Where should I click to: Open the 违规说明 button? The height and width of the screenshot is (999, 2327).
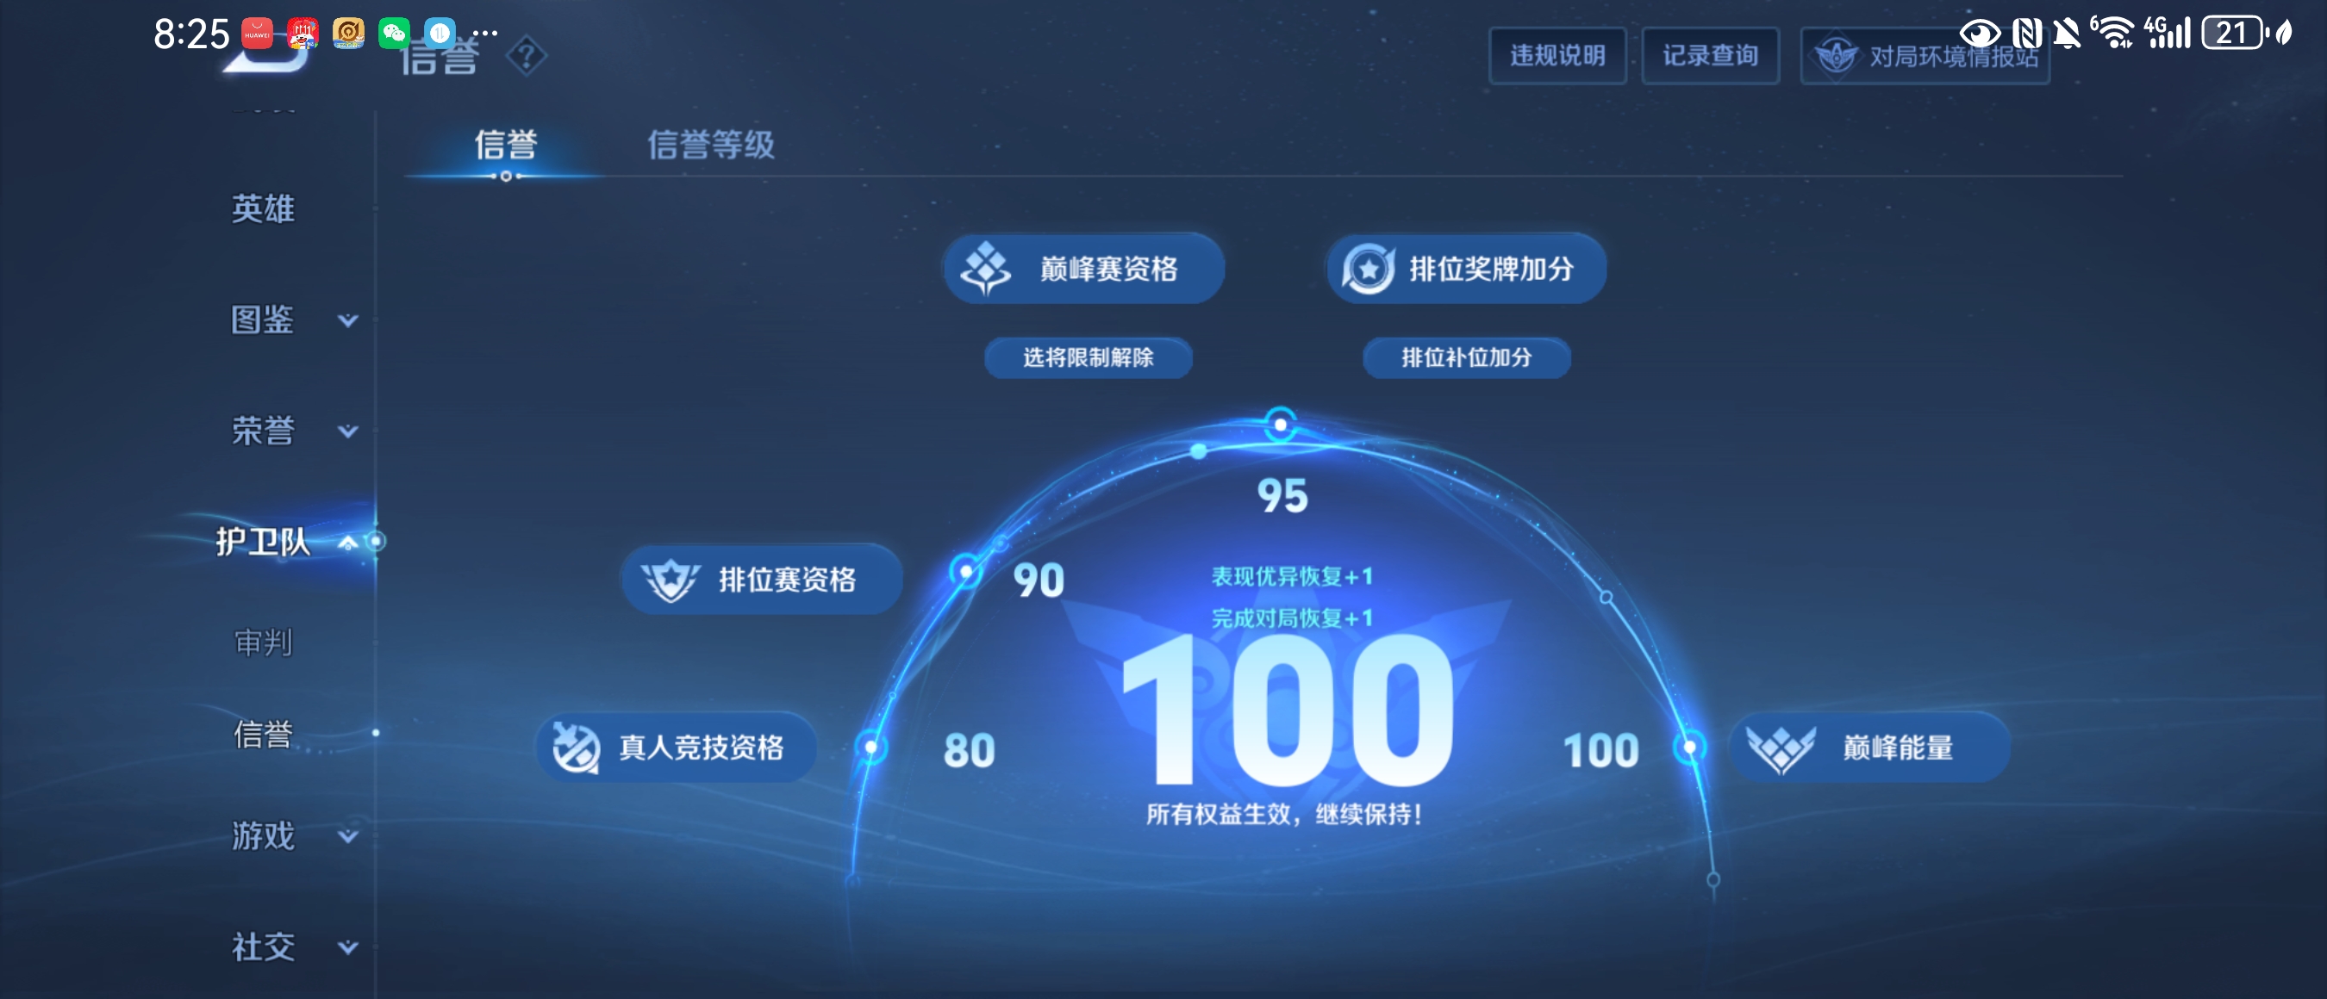coord(1557,56)
